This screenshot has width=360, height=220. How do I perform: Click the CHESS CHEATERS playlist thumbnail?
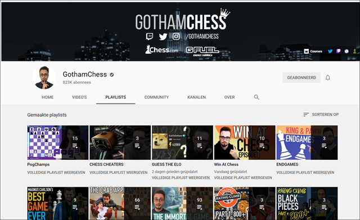pyautogui.click(x=120, y=142)
